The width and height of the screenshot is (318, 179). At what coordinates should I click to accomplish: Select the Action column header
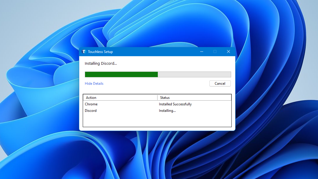click(120, 98)
